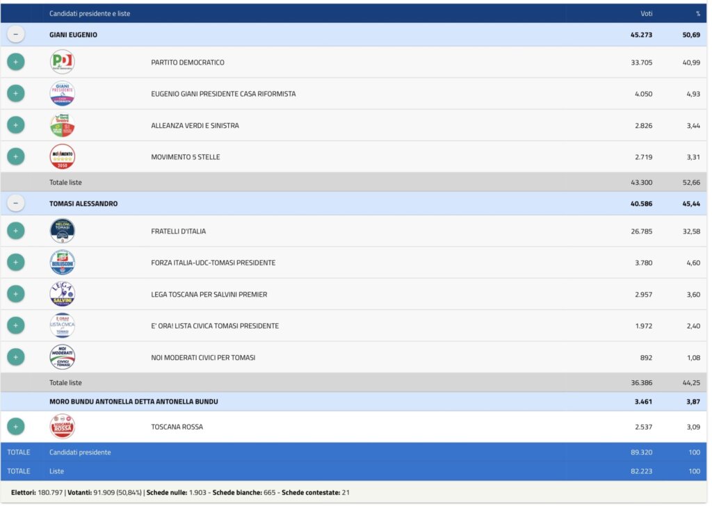Click the Fratelli d'Italia party logo

(62, 231)
